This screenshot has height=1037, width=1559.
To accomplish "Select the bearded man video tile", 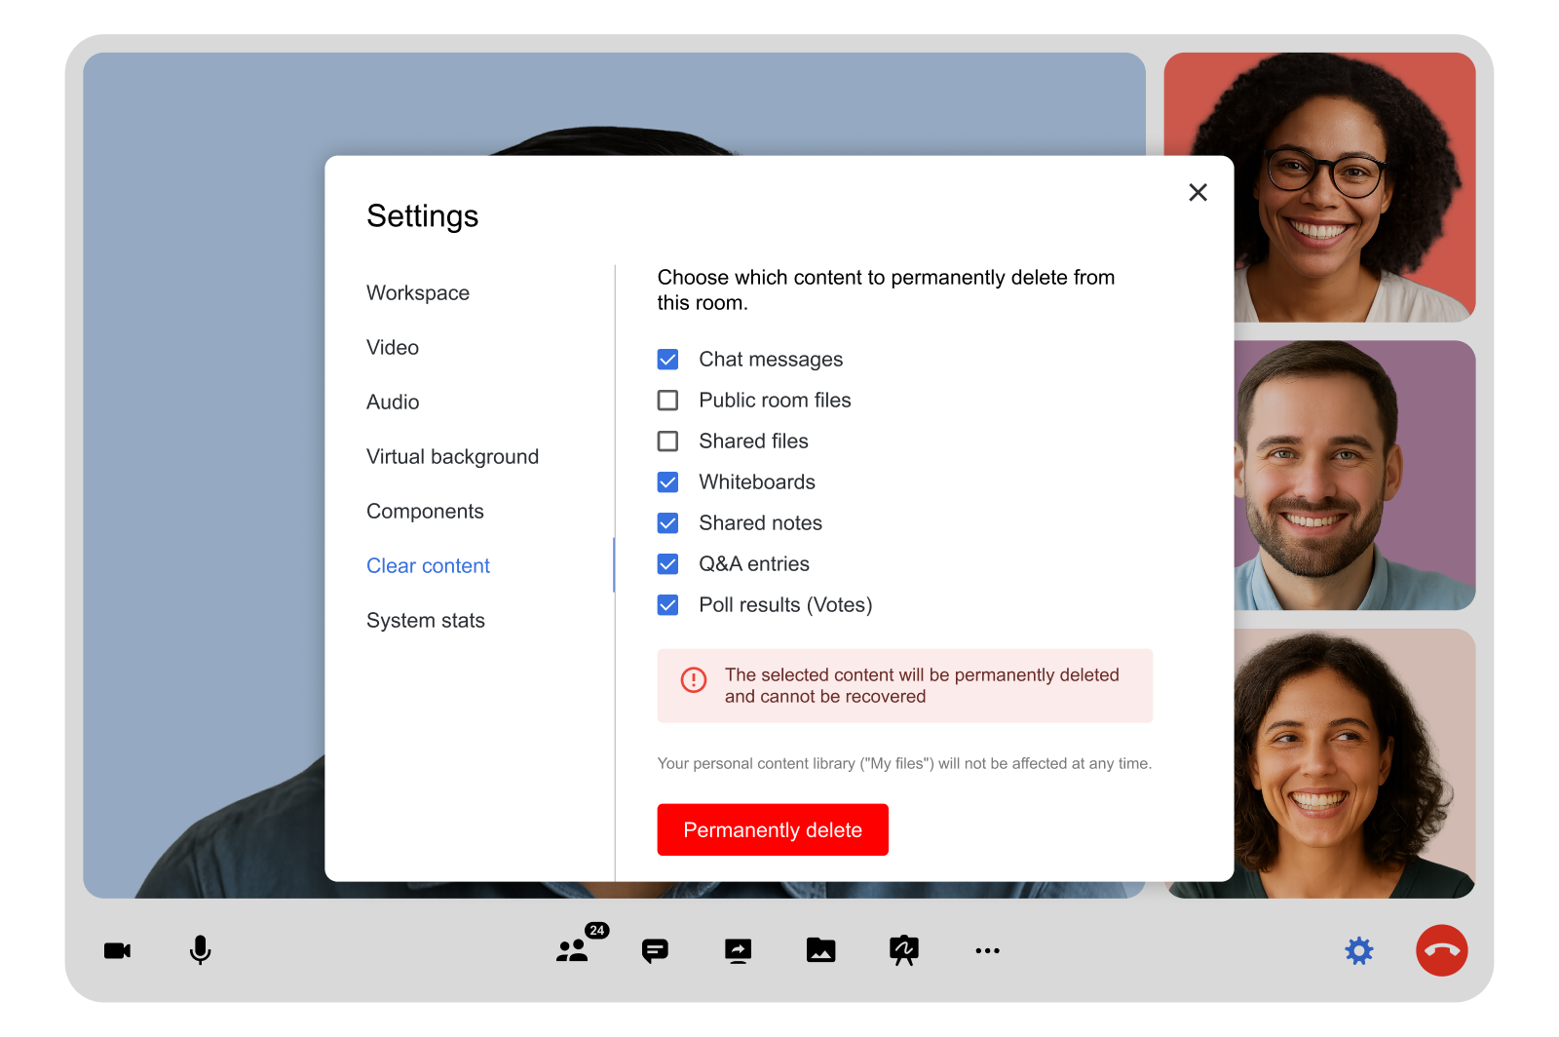I will click(1354, 475).
